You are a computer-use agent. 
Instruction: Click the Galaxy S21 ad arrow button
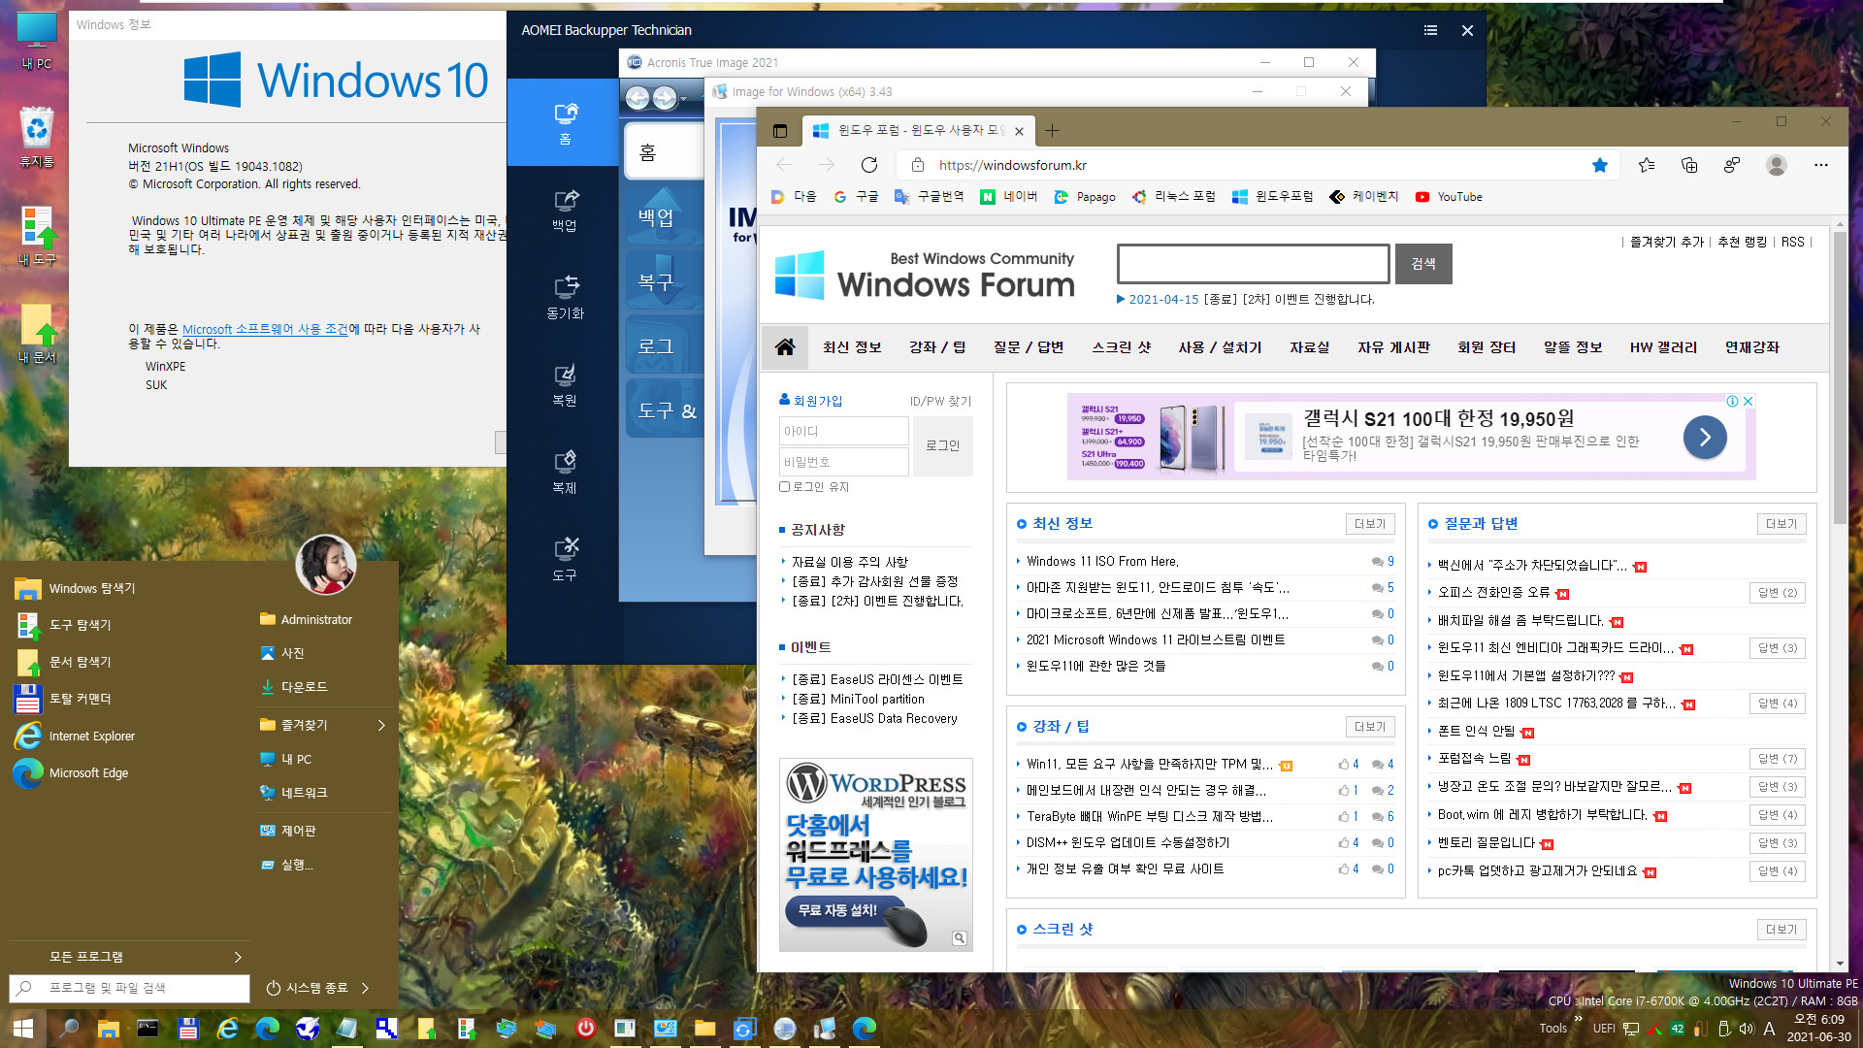click(1705, 437)
